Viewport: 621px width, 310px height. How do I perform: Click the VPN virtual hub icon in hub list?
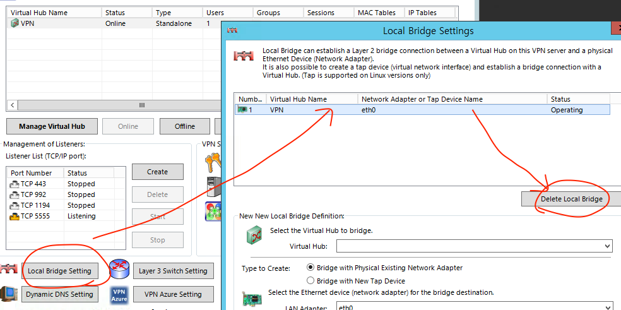[x=15, y=23]
